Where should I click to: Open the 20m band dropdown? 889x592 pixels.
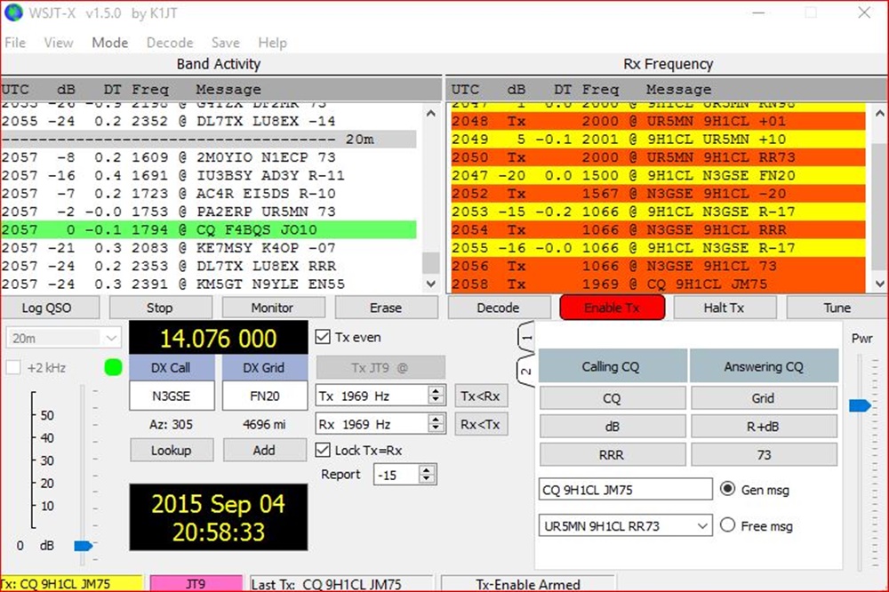pyautogui.click(x=64, y=338)
